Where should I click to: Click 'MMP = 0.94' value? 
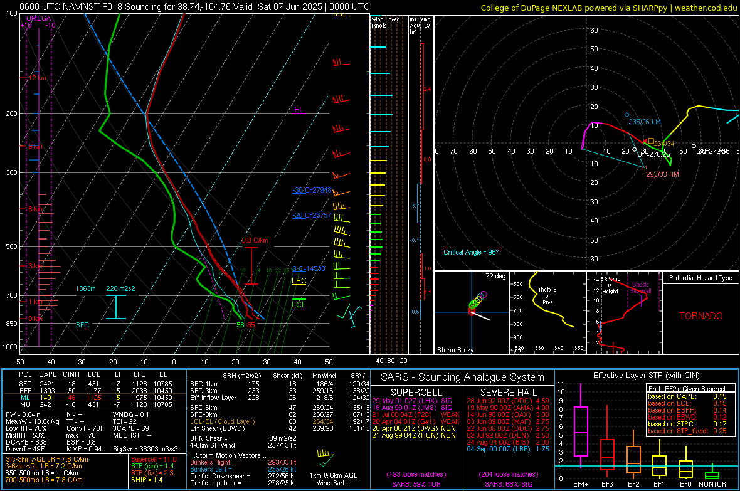point(84,449)
